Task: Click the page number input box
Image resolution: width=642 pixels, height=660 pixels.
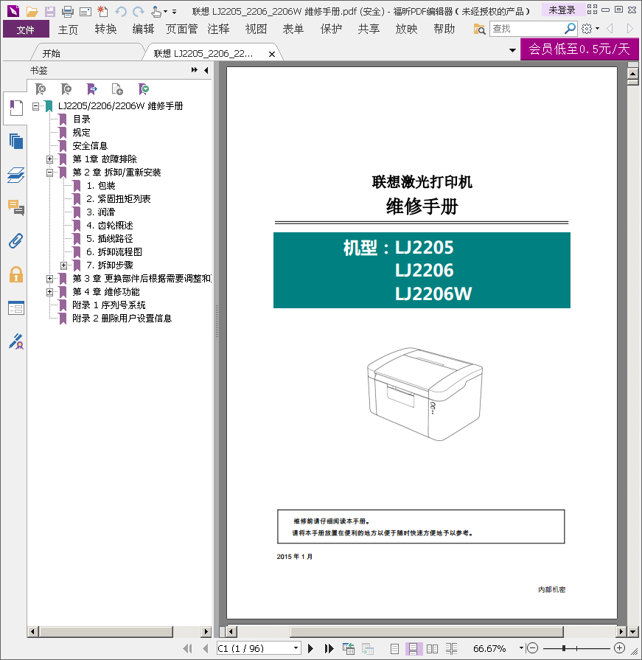Action: (x=254, y=648)
